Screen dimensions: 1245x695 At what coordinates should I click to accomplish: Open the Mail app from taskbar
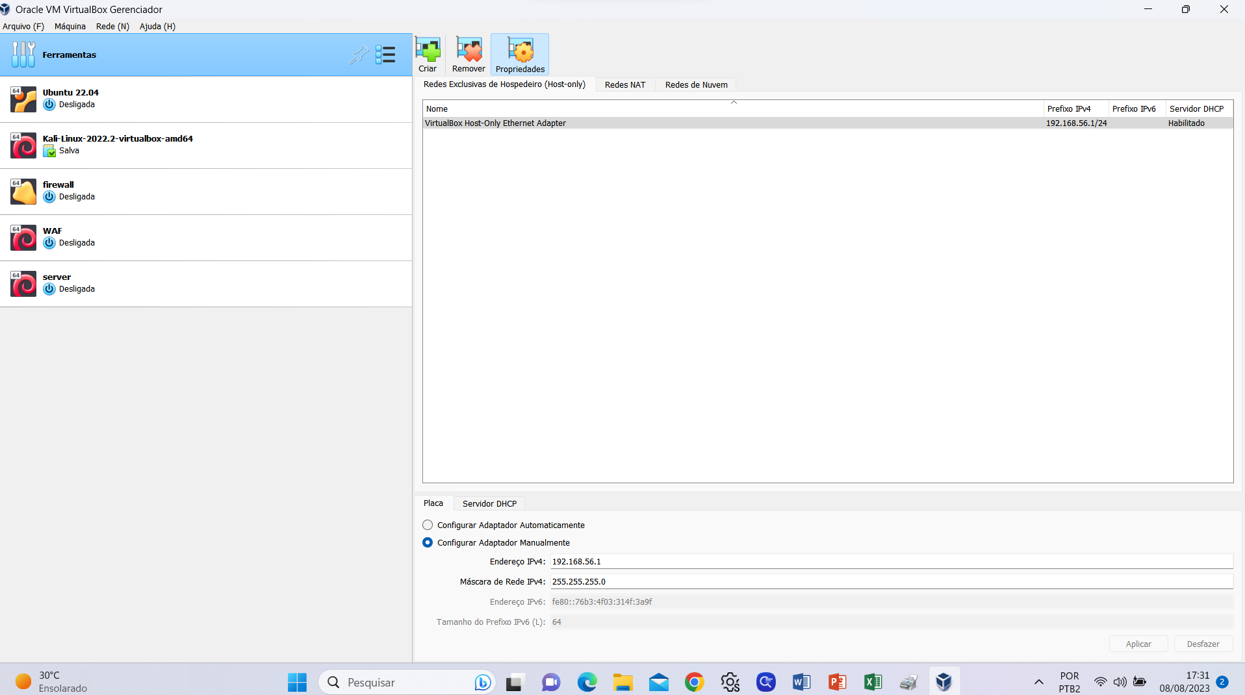658,682
